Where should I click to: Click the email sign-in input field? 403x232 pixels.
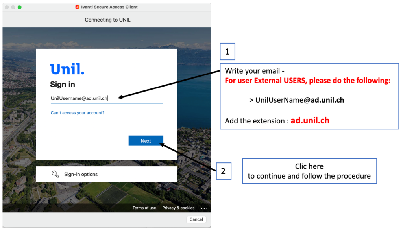coord(107,98)
